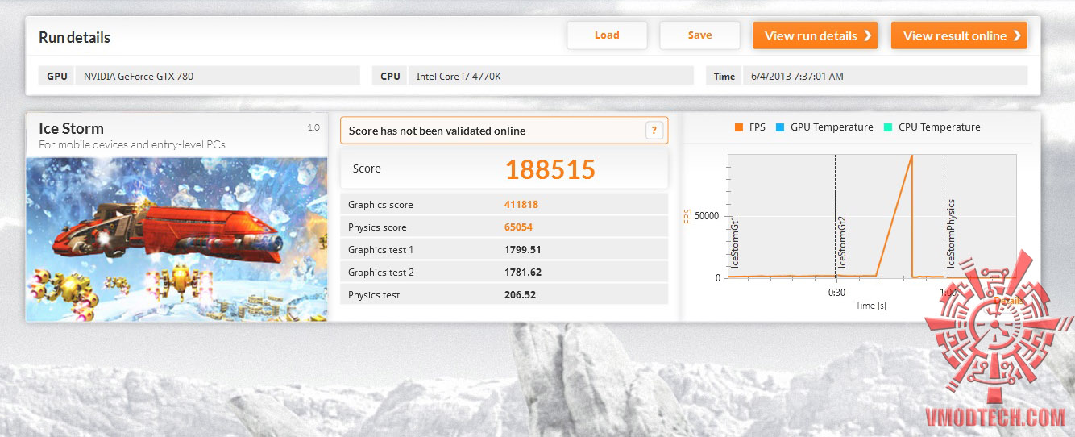Image resolution: width=1075 pixels, height=437 pixels.
Task: Select the Time value 6/4/2013 7:37:01 AM
Action: coord(884,76)
